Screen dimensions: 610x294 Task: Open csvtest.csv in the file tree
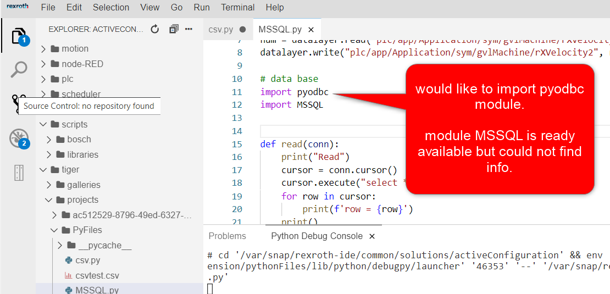click(97, 275)
